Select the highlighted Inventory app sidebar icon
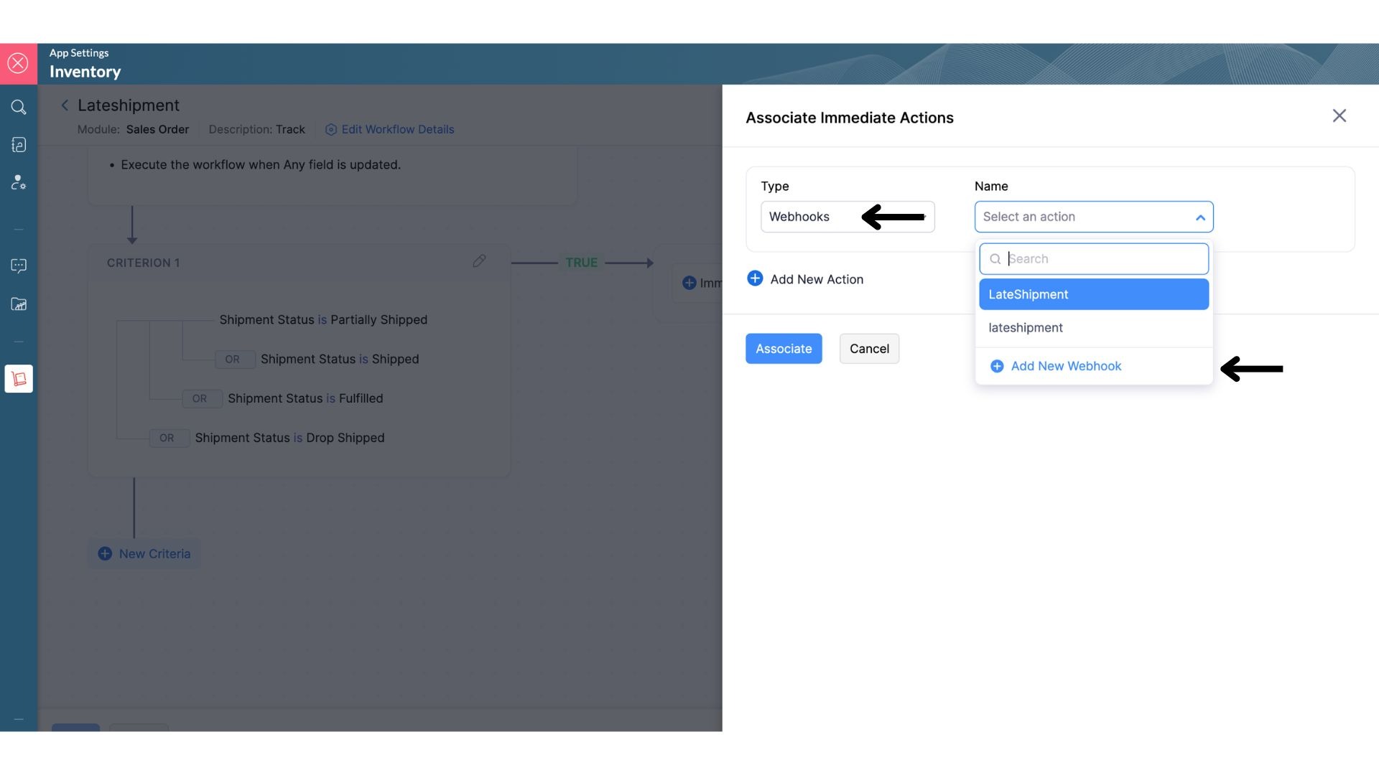This screenshot has width=1379, height=775. (19, 378)
